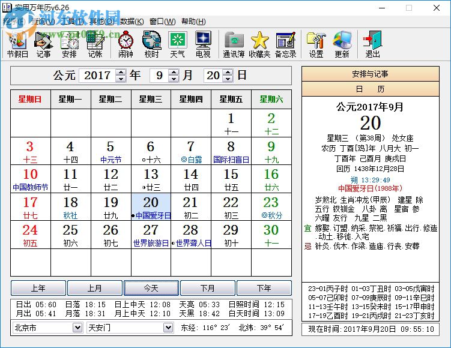
Task: Click the 朔 13:29:49 moon phase text
Action: 370,180
